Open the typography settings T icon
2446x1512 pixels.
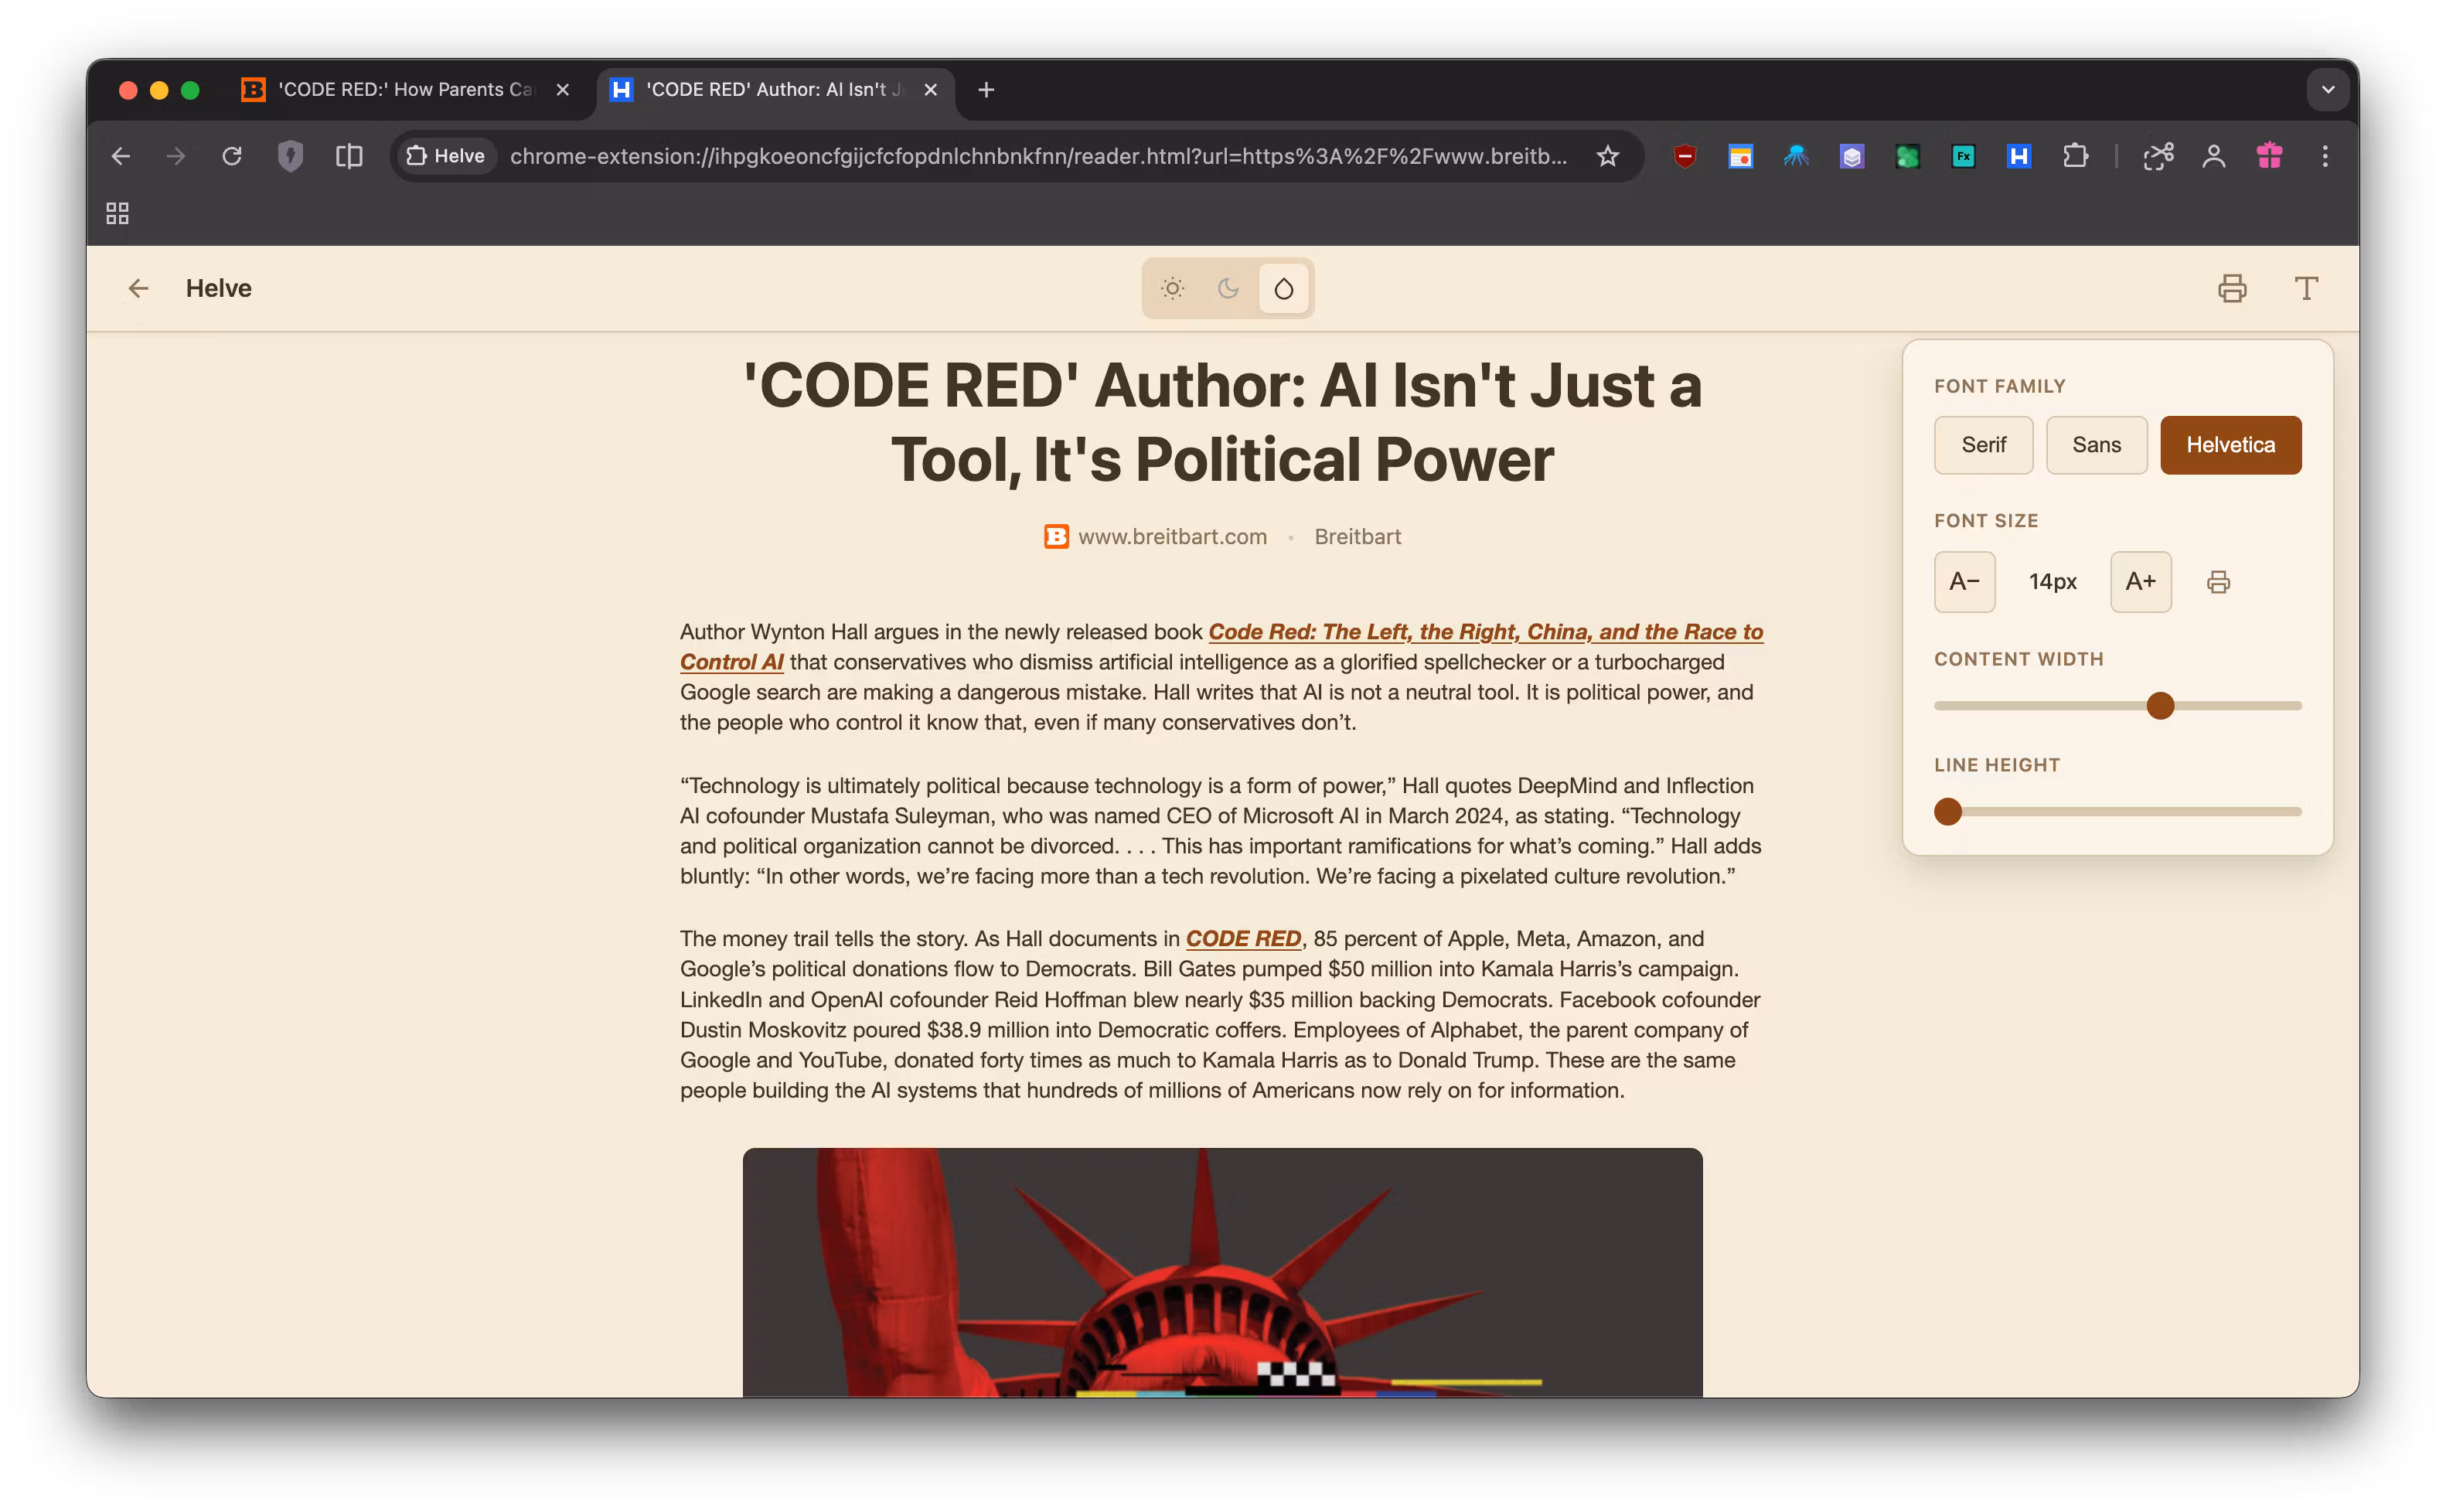[x=2305, y=288]
